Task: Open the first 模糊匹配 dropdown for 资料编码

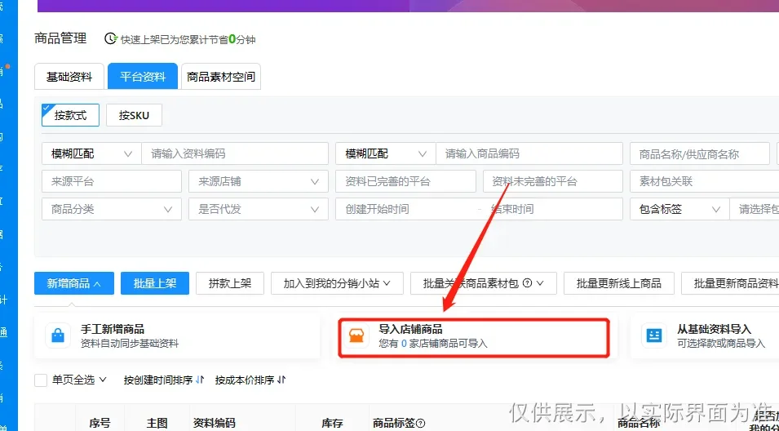Action: pos(92,154)
